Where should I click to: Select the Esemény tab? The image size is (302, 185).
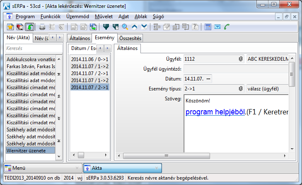click(x=104, y=38)
